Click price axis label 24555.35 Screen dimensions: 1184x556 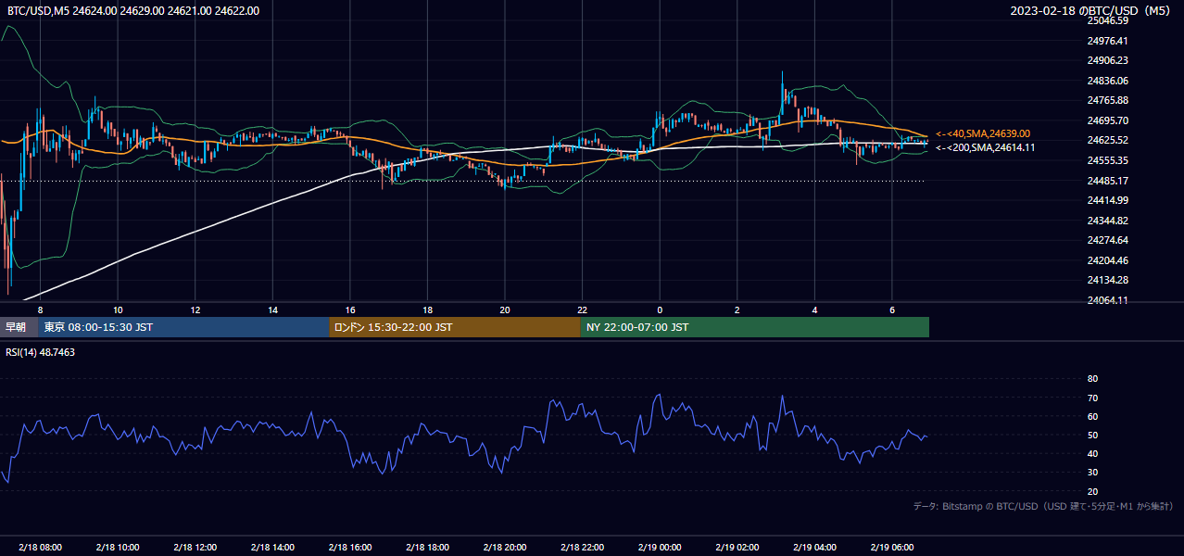[x=1108, y=160]
